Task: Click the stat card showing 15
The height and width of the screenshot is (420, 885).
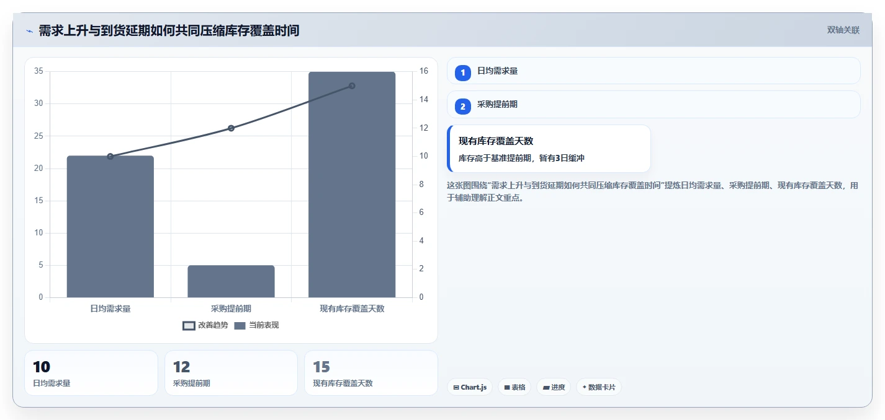Action: 371,373
